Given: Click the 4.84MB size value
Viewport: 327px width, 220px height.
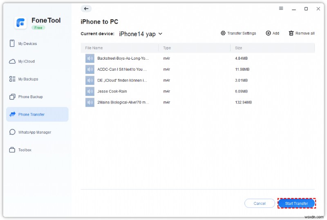Looking at the screenshot, I should click(241, 58).
